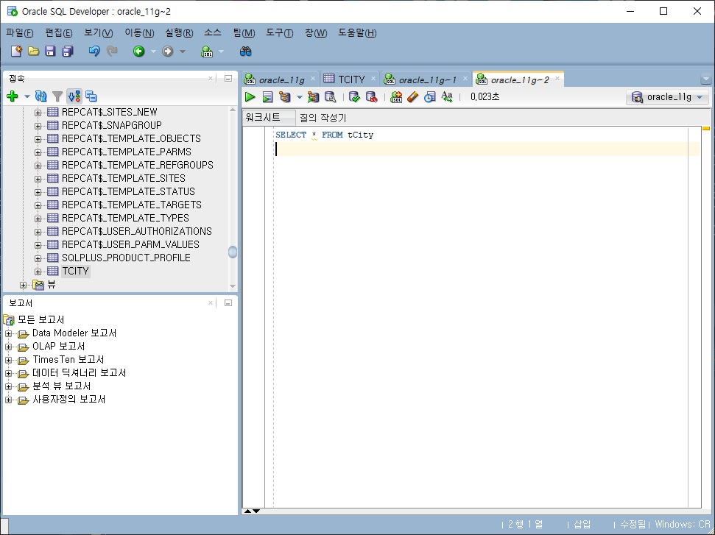The width and height of the screenshot is (715, 535).
Task: Open the 편집 menu
Action: 59,33
